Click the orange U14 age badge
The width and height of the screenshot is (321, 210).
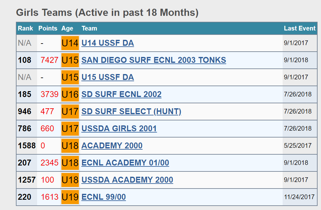point(70,43)
